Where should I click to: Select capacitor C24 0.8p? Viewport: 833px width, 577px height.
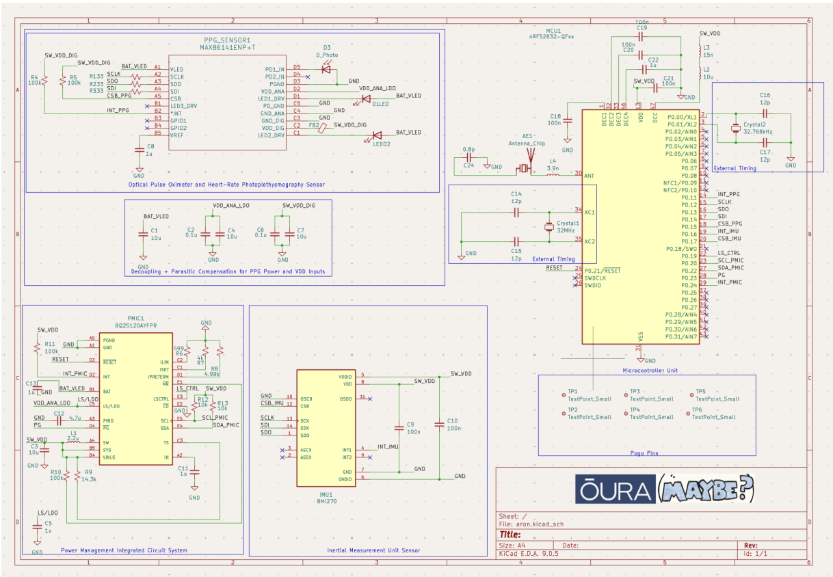(x=468, y=157)
